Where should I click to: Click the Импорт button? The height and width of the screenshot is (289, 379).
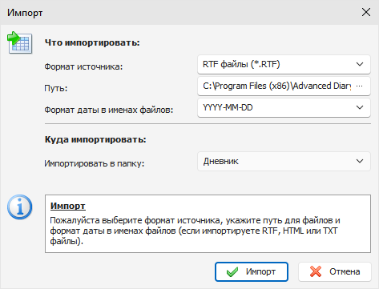[x=252, y=271]
